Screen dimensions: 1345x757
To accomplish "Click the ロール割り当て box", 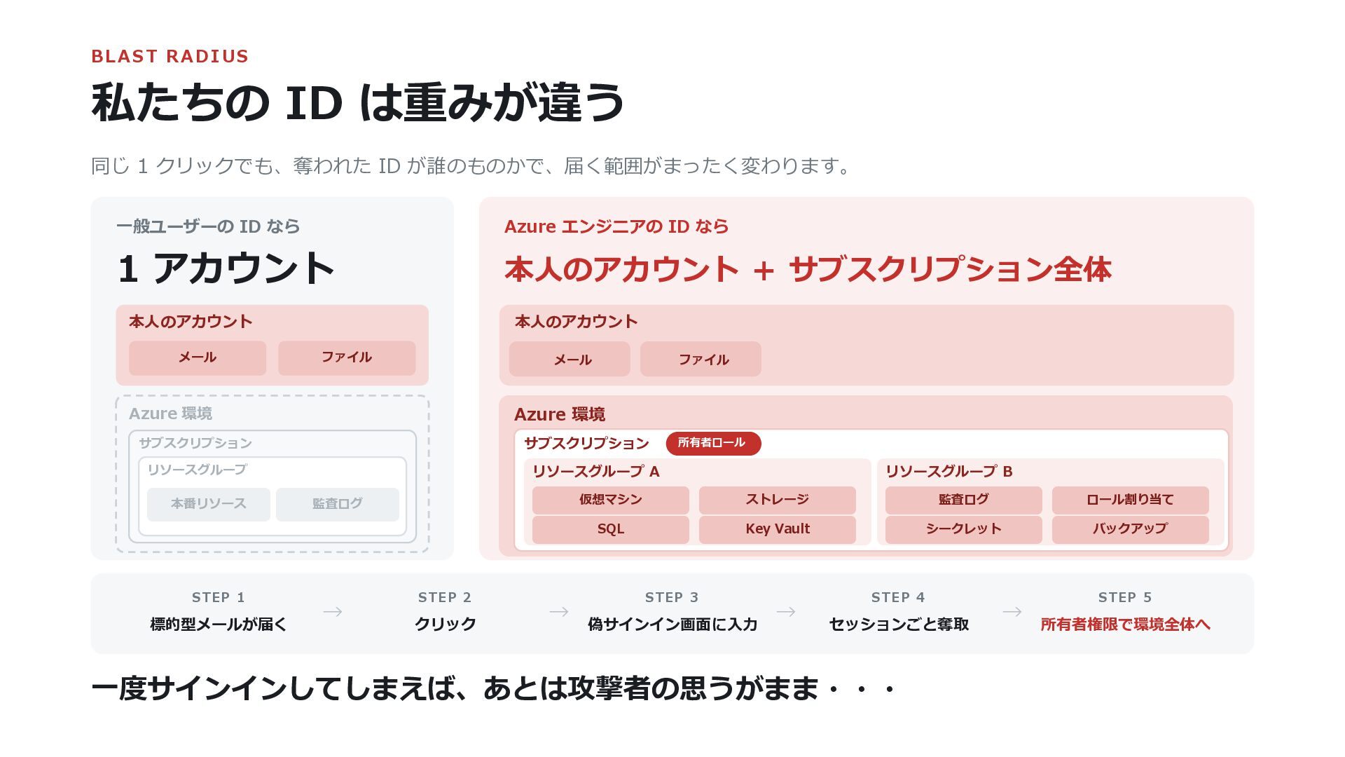I will point(1131,500).
